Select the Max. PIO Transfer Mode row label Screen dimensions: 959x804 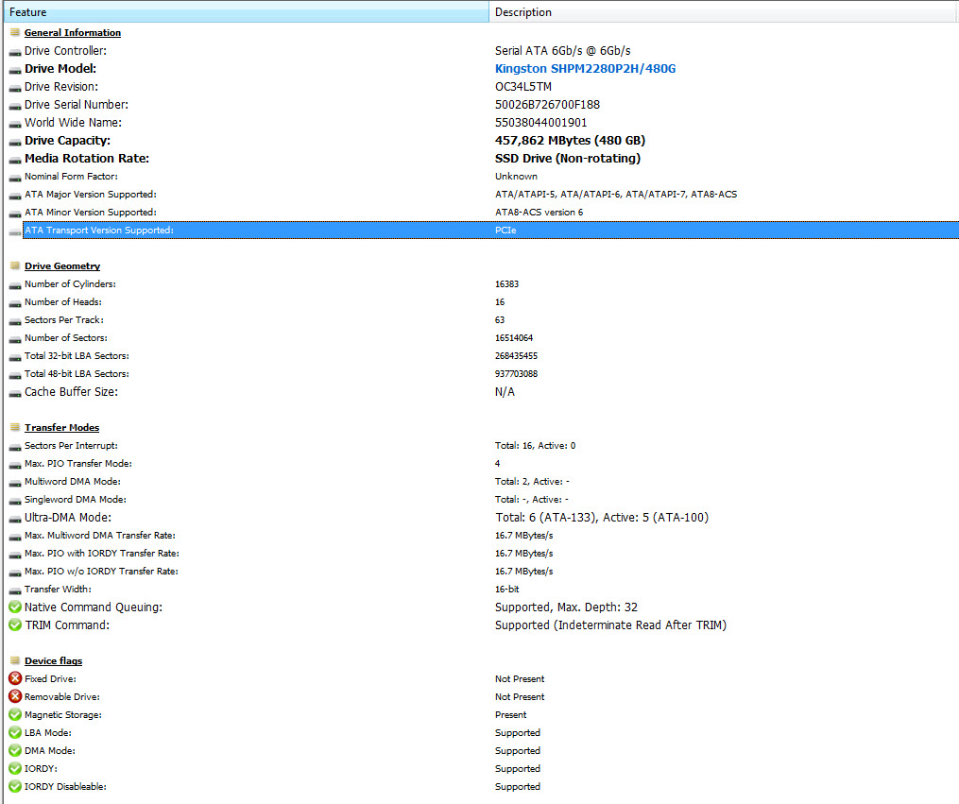[78, 464]
